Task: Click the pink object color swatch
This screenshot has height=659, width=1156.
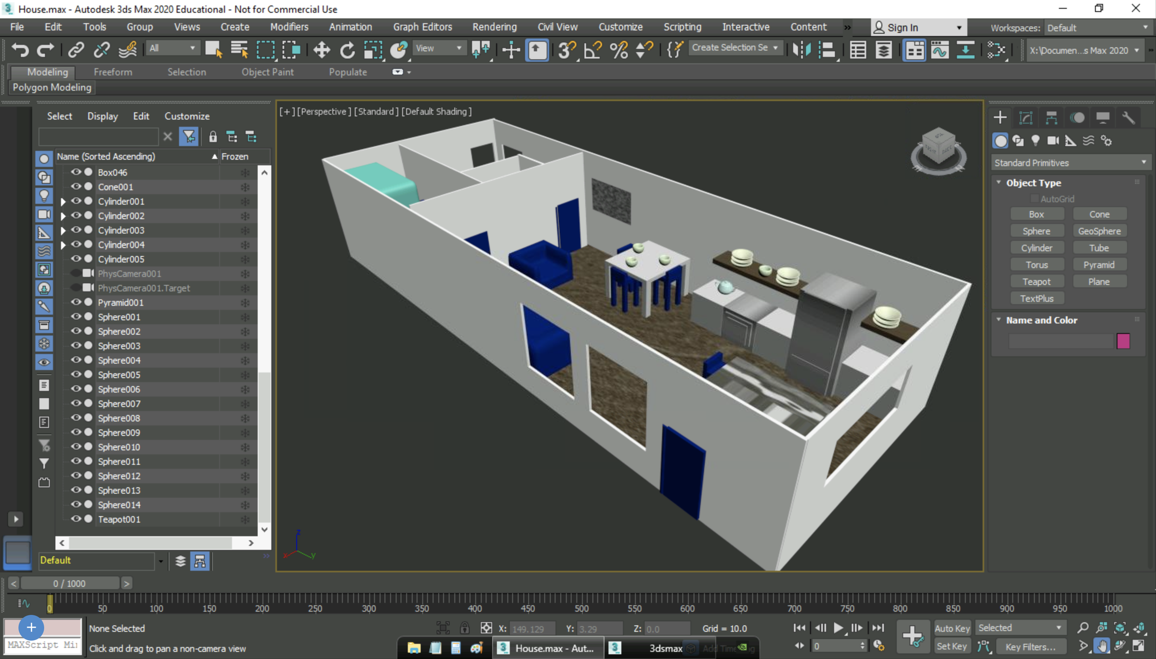Action: 1123,341
